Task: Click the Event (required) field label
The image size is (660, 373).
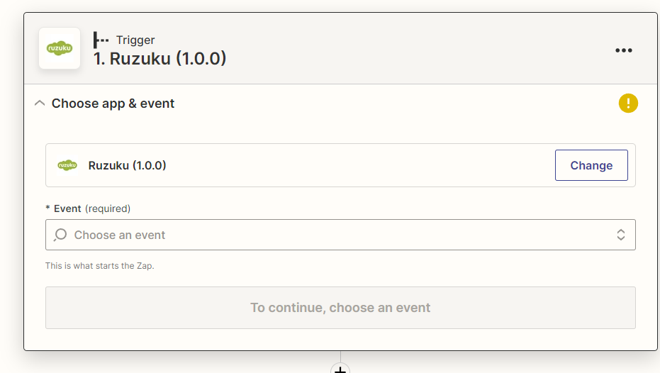Action: point(69,208)
